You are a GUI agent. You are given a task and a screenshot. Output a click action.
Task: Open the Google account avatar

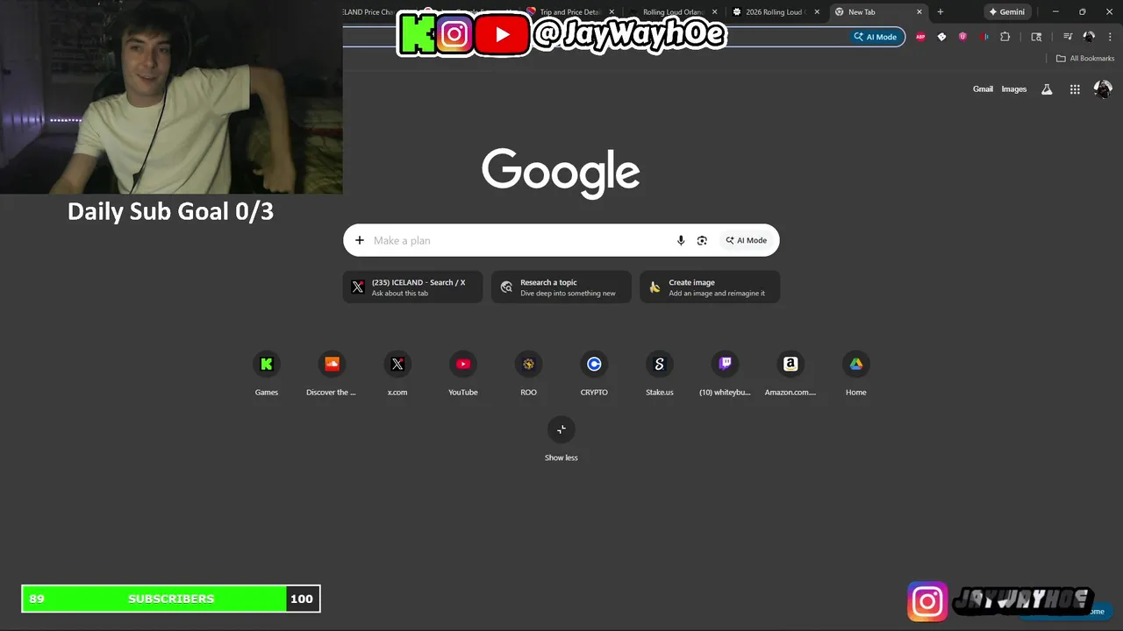point(1103,89)
